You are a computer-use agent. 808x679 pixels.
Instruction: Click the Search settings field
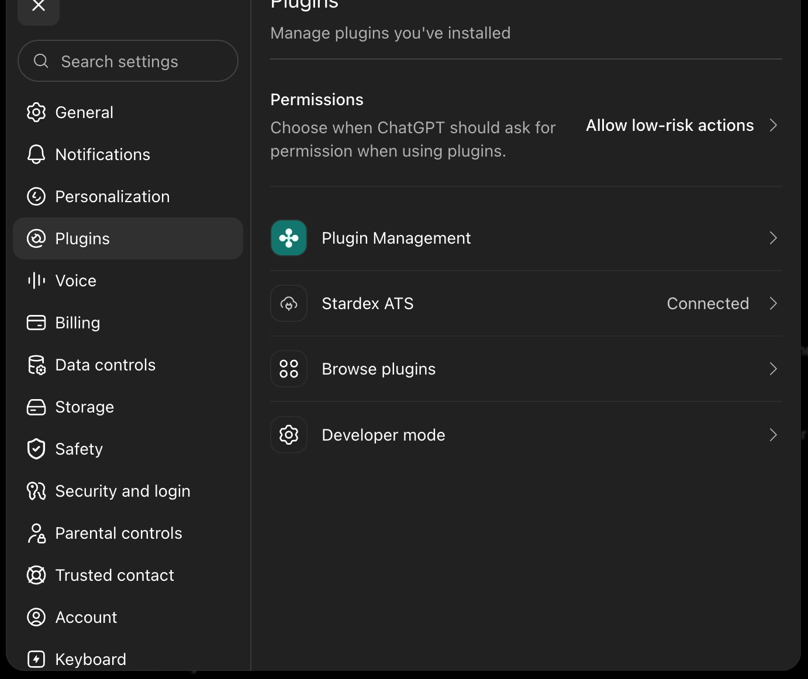pos(128,61)
